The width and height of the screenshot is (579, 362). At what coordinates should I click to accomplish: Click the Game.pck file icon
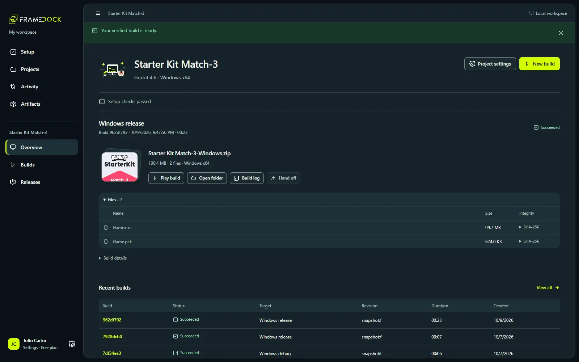click(106, 241)
